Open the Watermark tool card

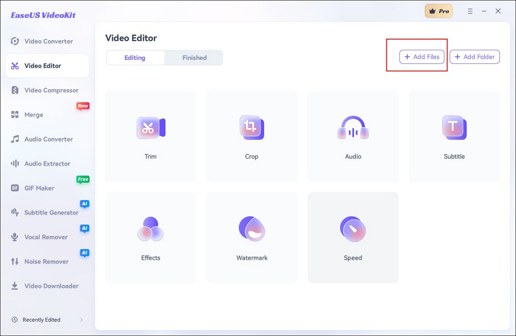252,237
